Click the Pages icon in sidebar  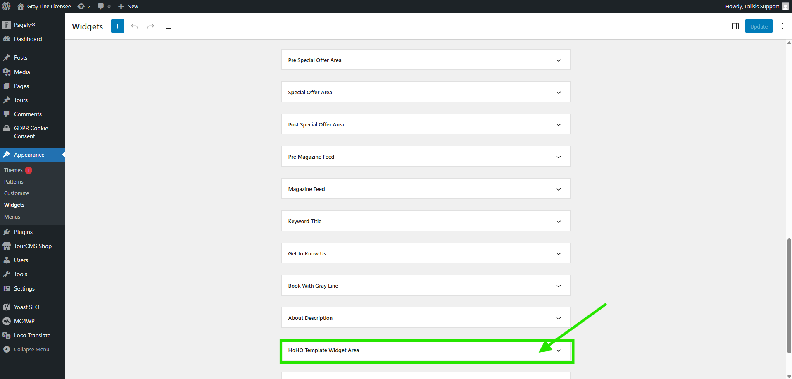pyautogui.click(x=7, y=86)
